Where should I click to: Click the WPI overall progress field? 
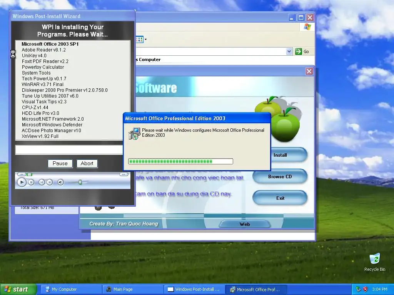(x=69, y=150)
